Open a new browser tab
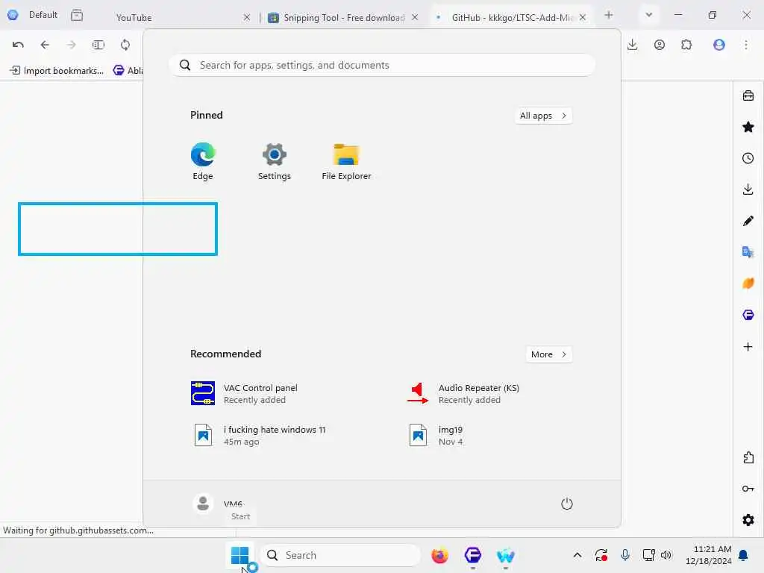 pyautogui.click(x=609, y=15)
